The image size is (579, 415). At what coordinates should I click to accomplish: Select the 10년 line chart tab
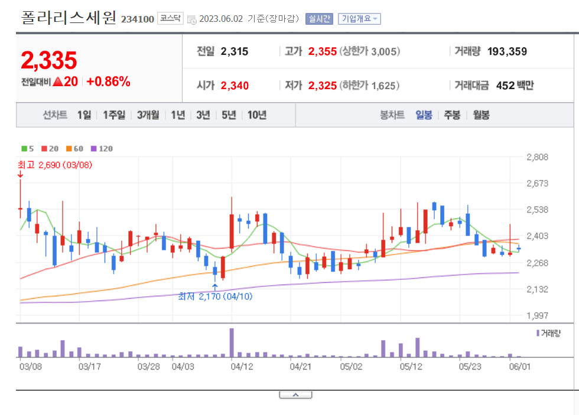point(256,115)
